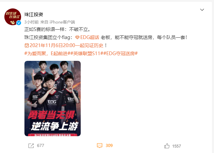
Task: Click the repost count 677
Action: tap(41, 146)
